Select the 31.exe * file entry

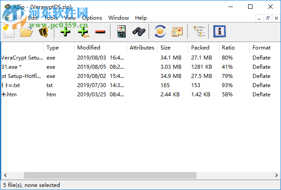pos(11,67)
